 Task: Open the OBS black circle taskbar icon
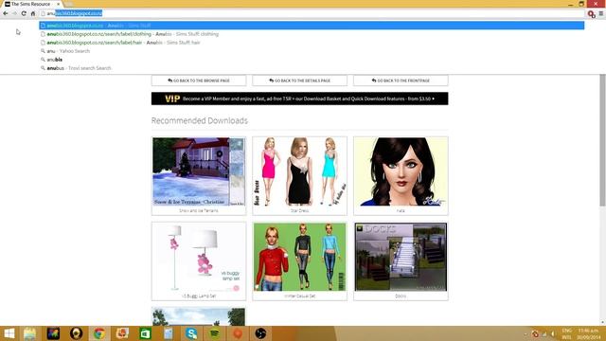260,333
